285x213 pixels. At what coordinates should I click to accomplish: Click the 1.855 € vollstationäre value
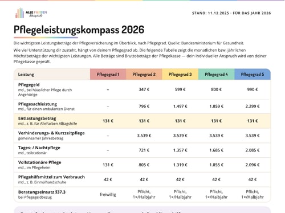coord(216,165)
